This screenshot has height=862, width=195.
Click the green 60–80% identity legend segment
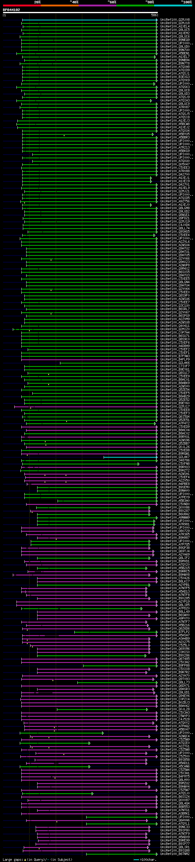[135, 6]
